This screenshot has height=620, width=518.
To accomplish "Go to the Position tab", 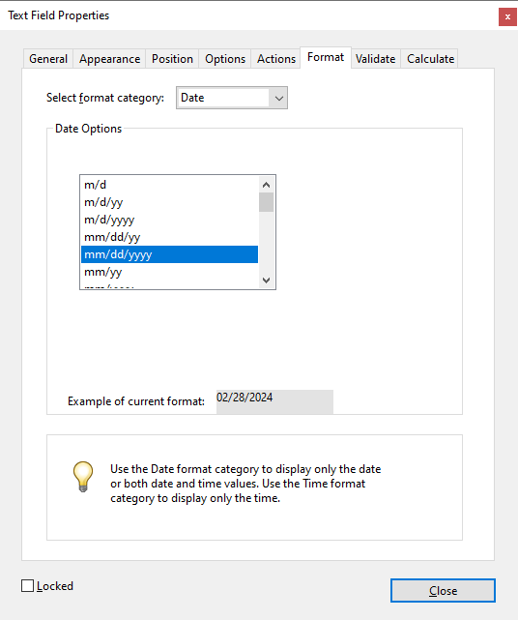I will (x=172, y=59).
